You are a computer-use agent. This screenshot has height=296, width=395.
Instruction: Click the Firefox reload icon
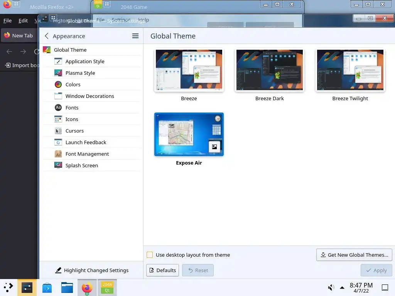(x=37, y=52)
